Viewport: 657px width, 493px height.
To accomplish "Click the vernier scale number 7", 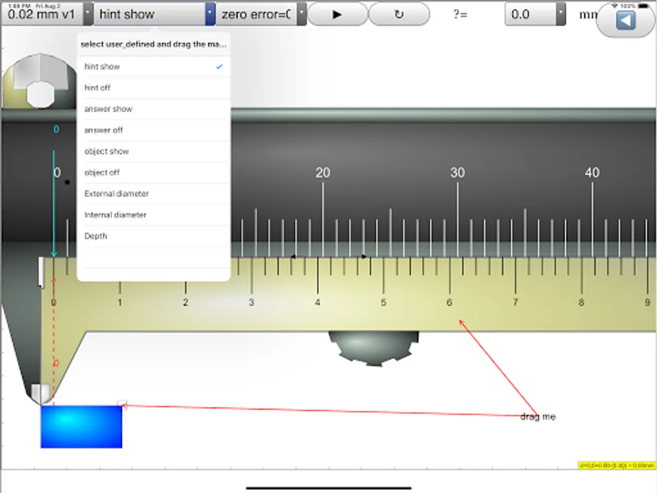I will [x=515, y=303].
